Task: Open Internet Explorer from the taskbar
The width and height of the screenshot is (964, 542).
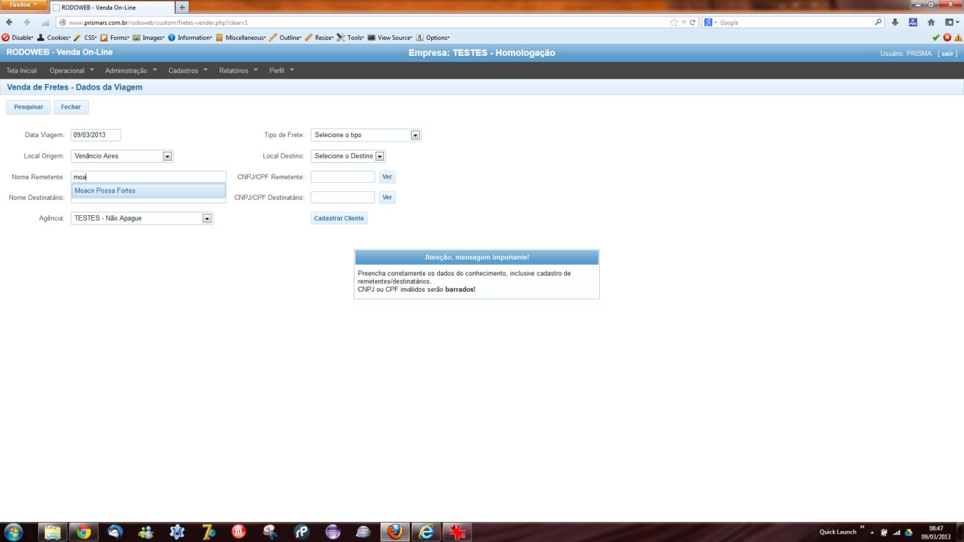Action: (427, 532)
